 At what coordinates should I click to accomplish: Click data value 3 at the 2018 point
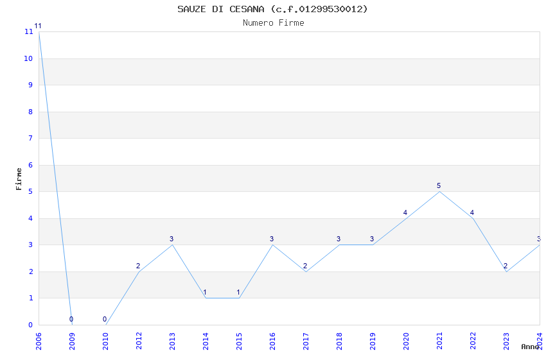339,239
